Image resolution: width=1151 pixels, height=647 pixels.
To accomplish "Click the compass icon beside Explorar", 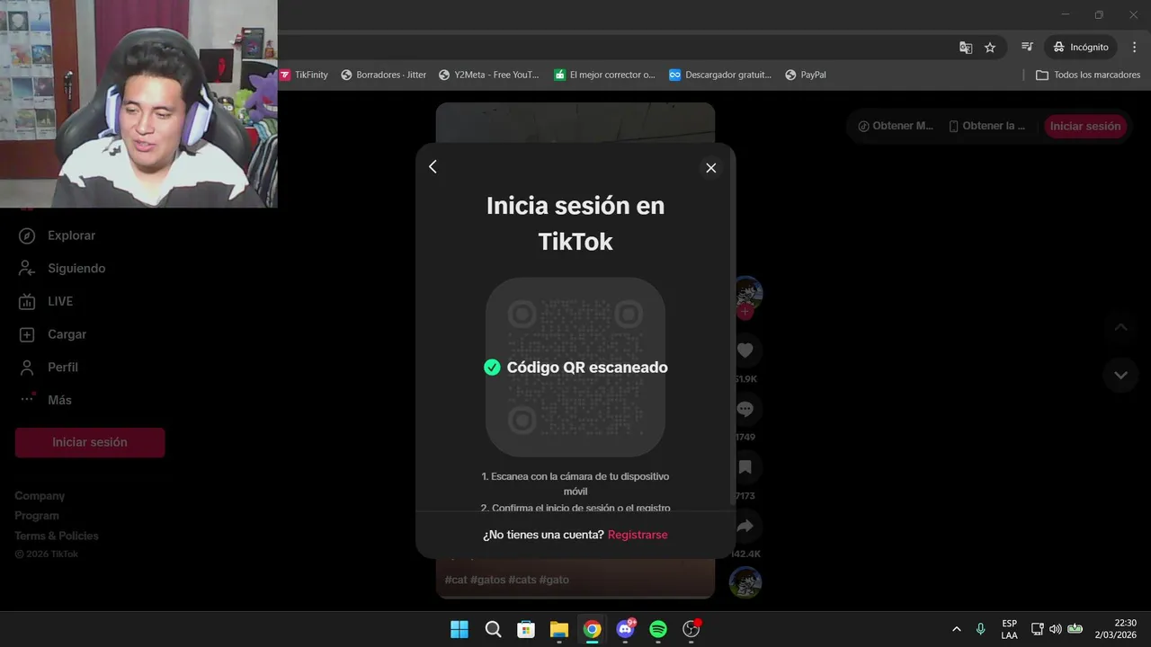I will (x=27, y=235).
